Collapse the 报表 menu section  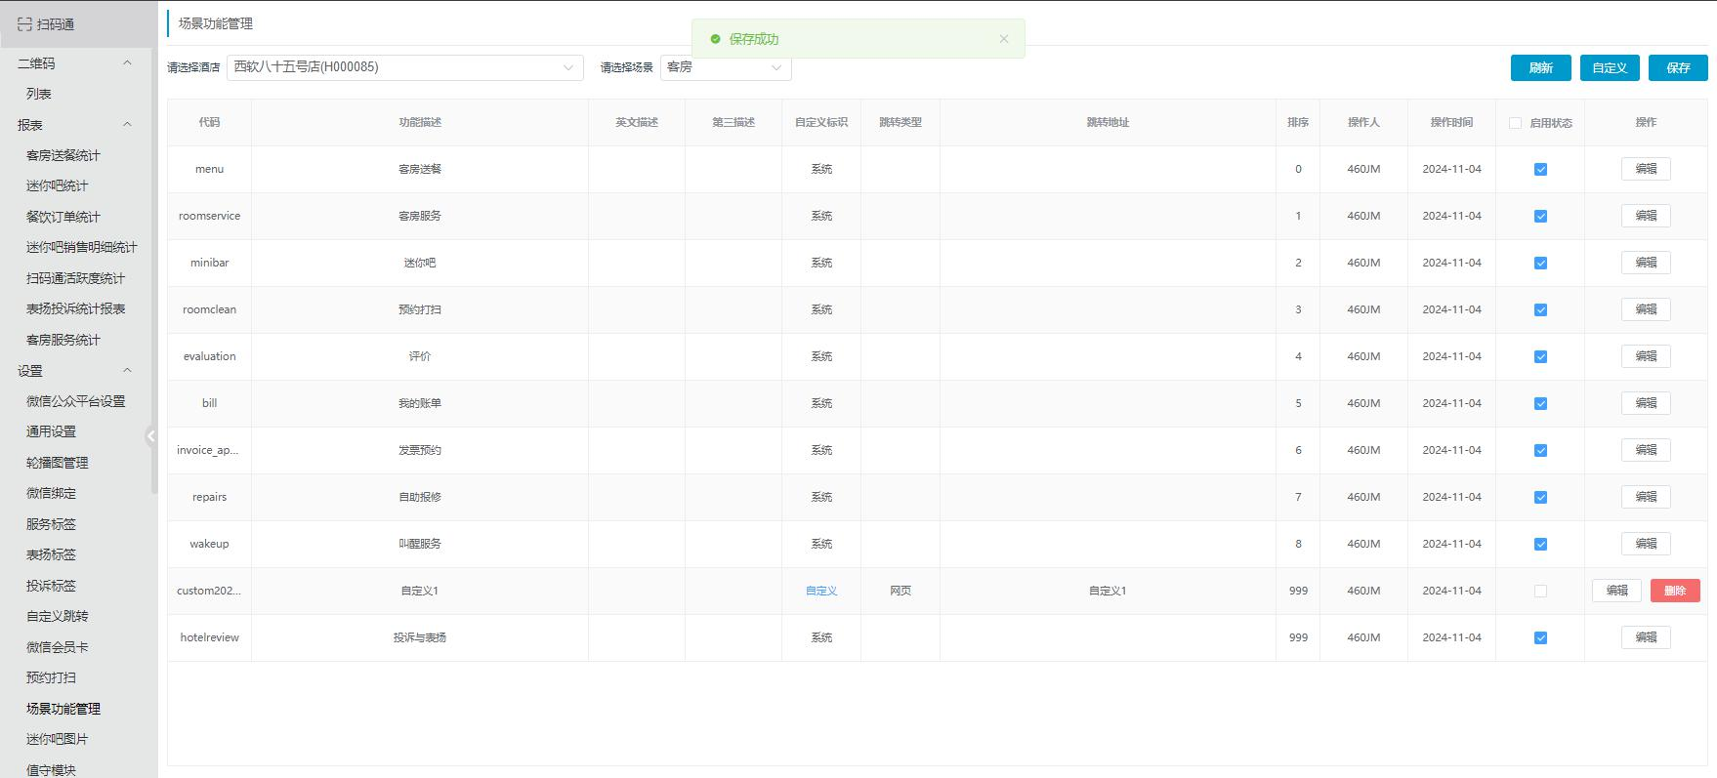click(x=127, y=125)
